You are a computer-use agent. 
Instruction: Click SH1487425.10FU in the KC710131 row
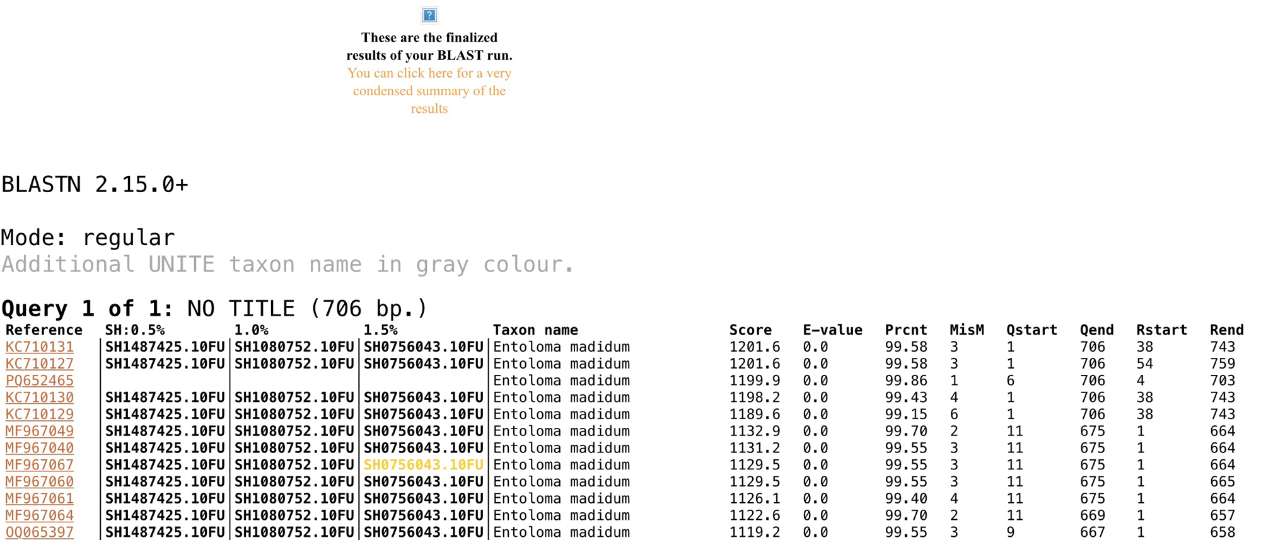tap(165, 347)
